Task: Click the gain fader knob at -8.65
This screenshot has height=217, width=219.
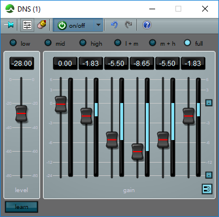Action: tap(138, 152)
